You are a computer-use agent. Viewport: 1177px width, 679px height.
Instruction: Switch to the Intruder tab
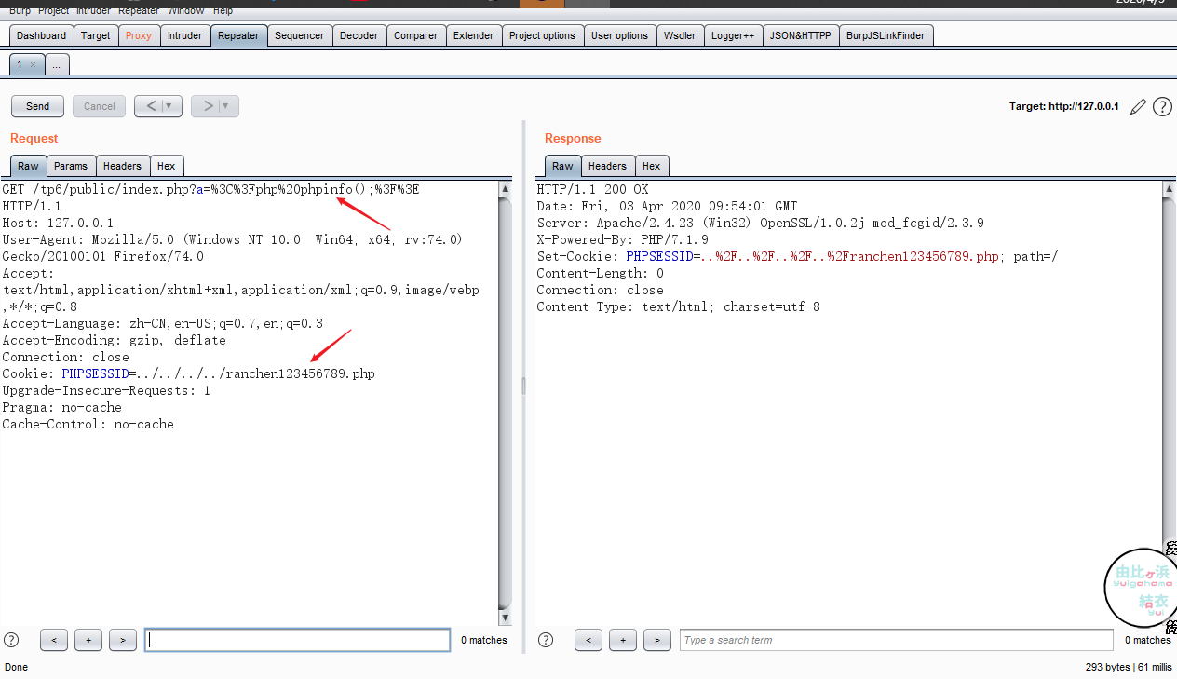coord(185,35)
